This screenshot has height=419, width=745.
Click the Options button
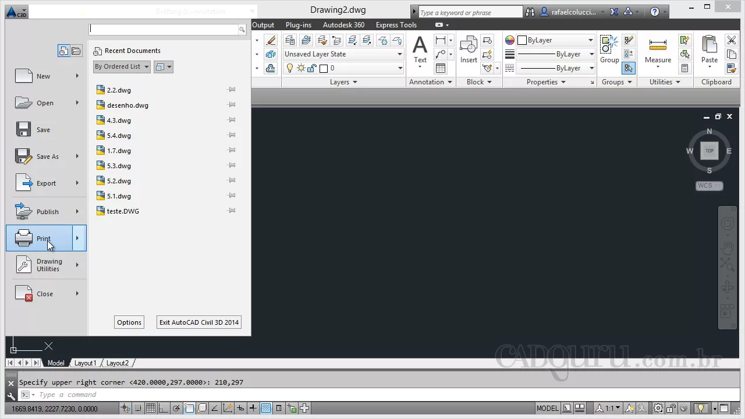(x=129, y=322)
